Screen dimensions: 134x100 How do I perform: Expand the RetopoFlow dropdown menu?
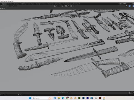click(13, 6)
